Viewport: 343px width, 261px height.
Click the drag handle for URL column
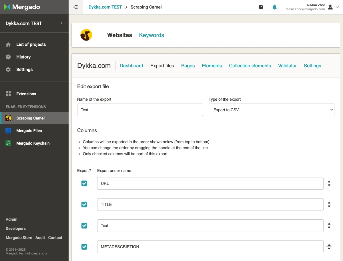click(x=329, y=183)
